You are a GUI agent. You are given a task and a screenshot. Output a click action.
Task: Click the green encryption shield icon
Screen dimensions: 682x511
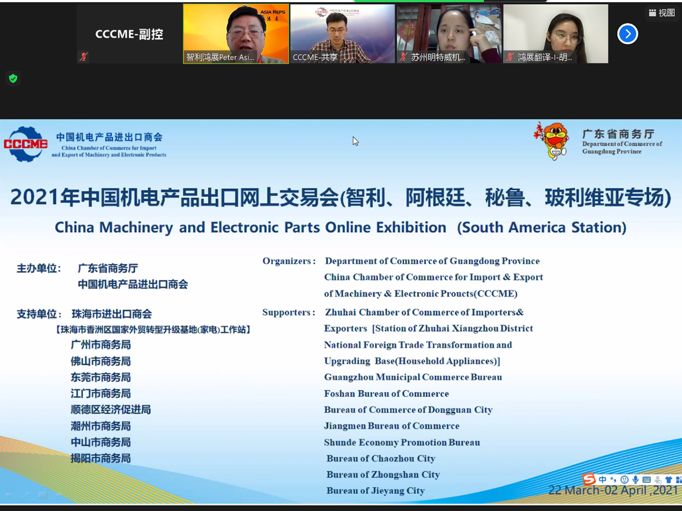13,79
